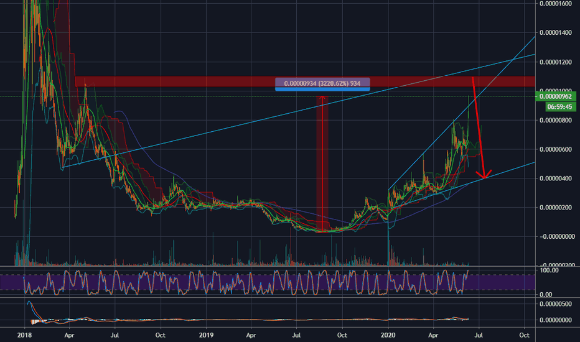This screenshot has height=342, width=580.
Task: Click the measurement label 0.00000934 (3220.62%) 934
Action: 322,83
